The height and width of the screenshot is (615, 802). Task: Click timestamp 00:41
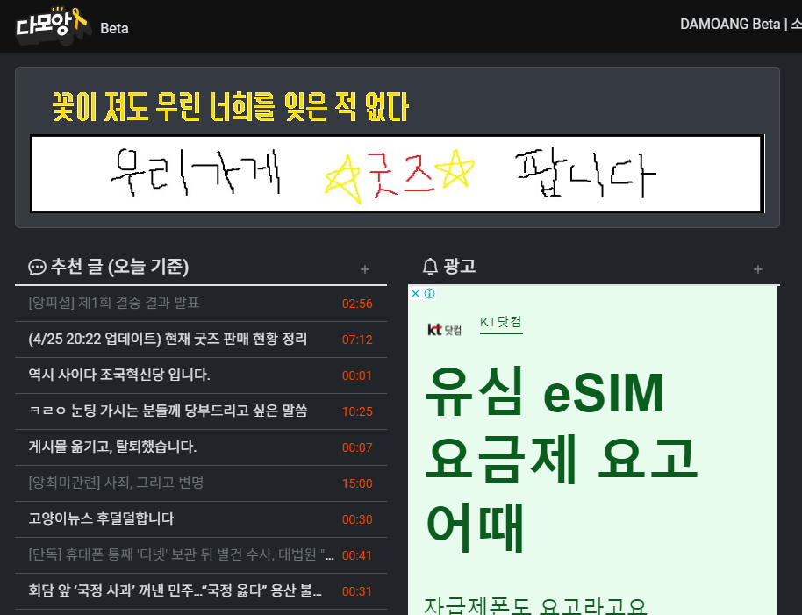pyautogui.click(x=357, y=555)
